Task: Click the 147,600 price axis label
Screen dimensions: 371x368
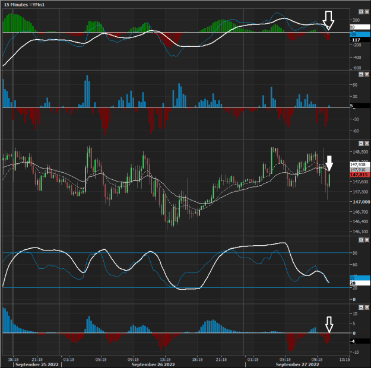Action: click(x=360, y=182)
